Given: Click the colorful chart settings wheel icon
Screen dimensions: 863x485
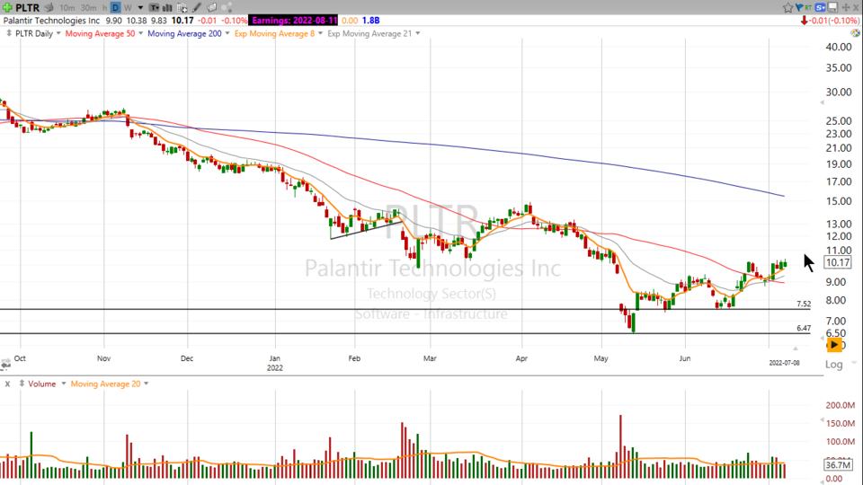Looking at the screenshot, I should [855, 33].
